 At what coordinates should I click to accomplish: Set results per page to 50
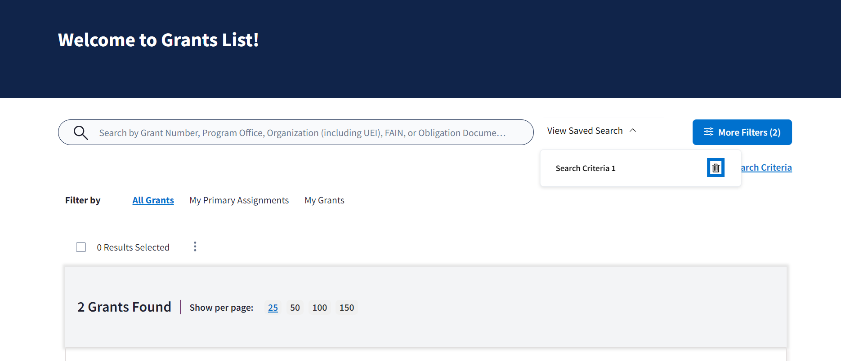pyautogui.click(x=295, y=308)
